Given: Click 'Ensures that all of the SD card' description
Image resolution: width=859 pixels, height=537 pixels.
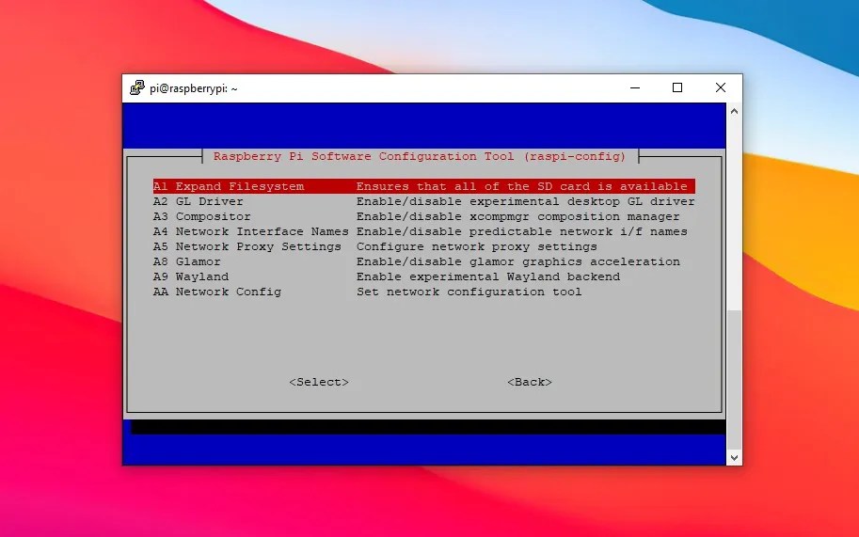Looking at the screenshot, I should tap(521, 186).
